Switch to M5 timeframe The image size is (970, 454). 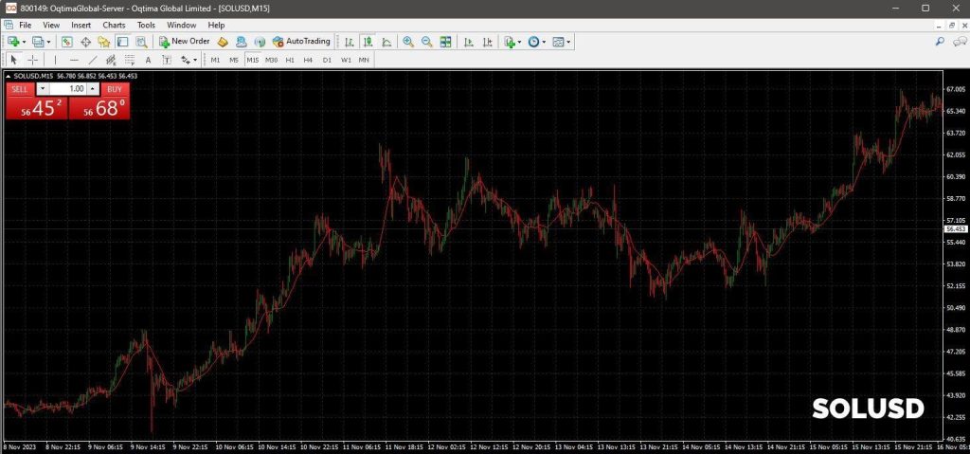pyautogui.click(x=234, y=60)
